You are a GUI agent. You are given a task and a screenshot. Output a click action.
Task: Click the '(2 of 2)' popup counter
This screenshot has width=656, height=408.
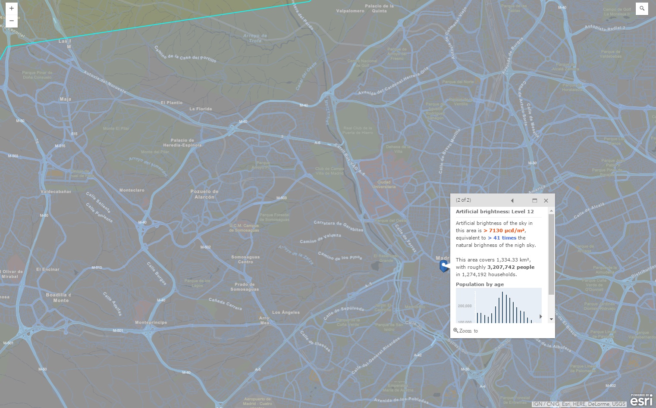tap(463, 200)
